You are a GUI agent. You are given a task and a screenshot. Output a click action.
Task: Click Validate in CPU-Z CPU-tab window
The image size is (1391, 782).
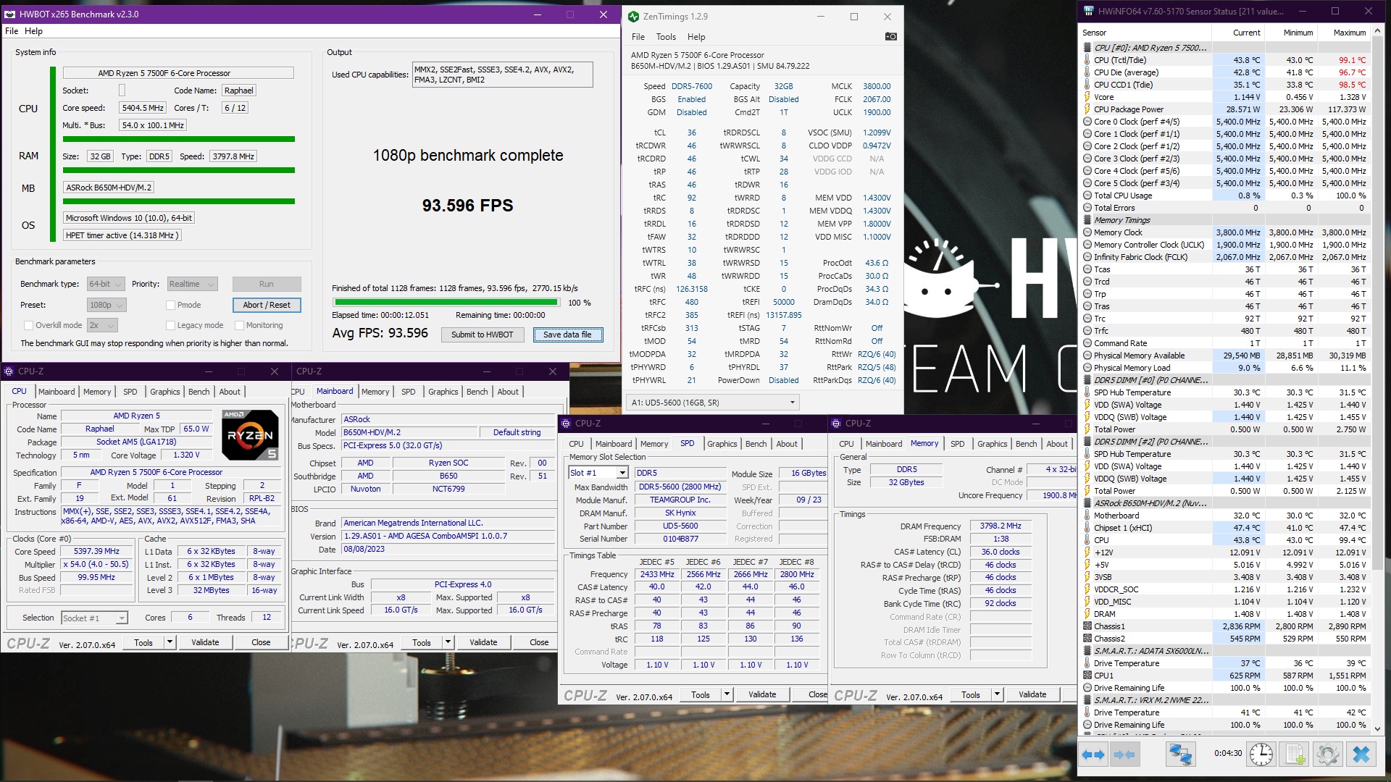[x=205, y=642]
